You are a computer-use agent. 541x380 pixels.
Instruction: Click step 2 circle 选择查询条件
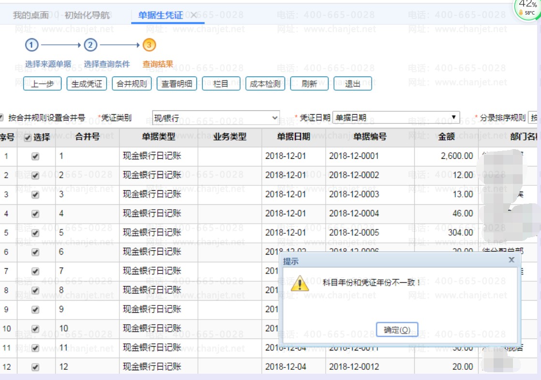click(90, 45)
